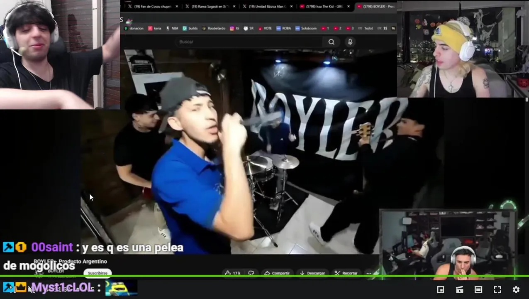
Task: Open YouTube bookmark labeled 1
Action: (325, 28)
